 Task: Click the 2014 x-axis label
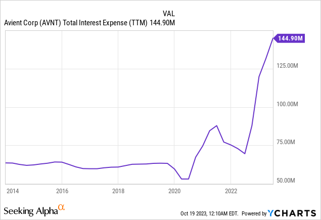coord(12,191)
